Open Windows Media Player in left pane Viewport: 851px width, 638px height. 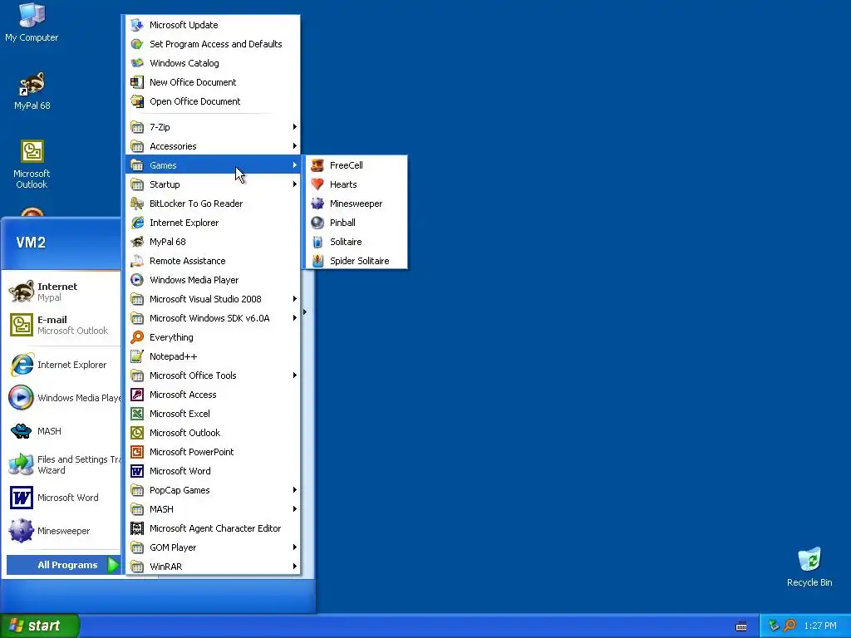pos(62,398)
